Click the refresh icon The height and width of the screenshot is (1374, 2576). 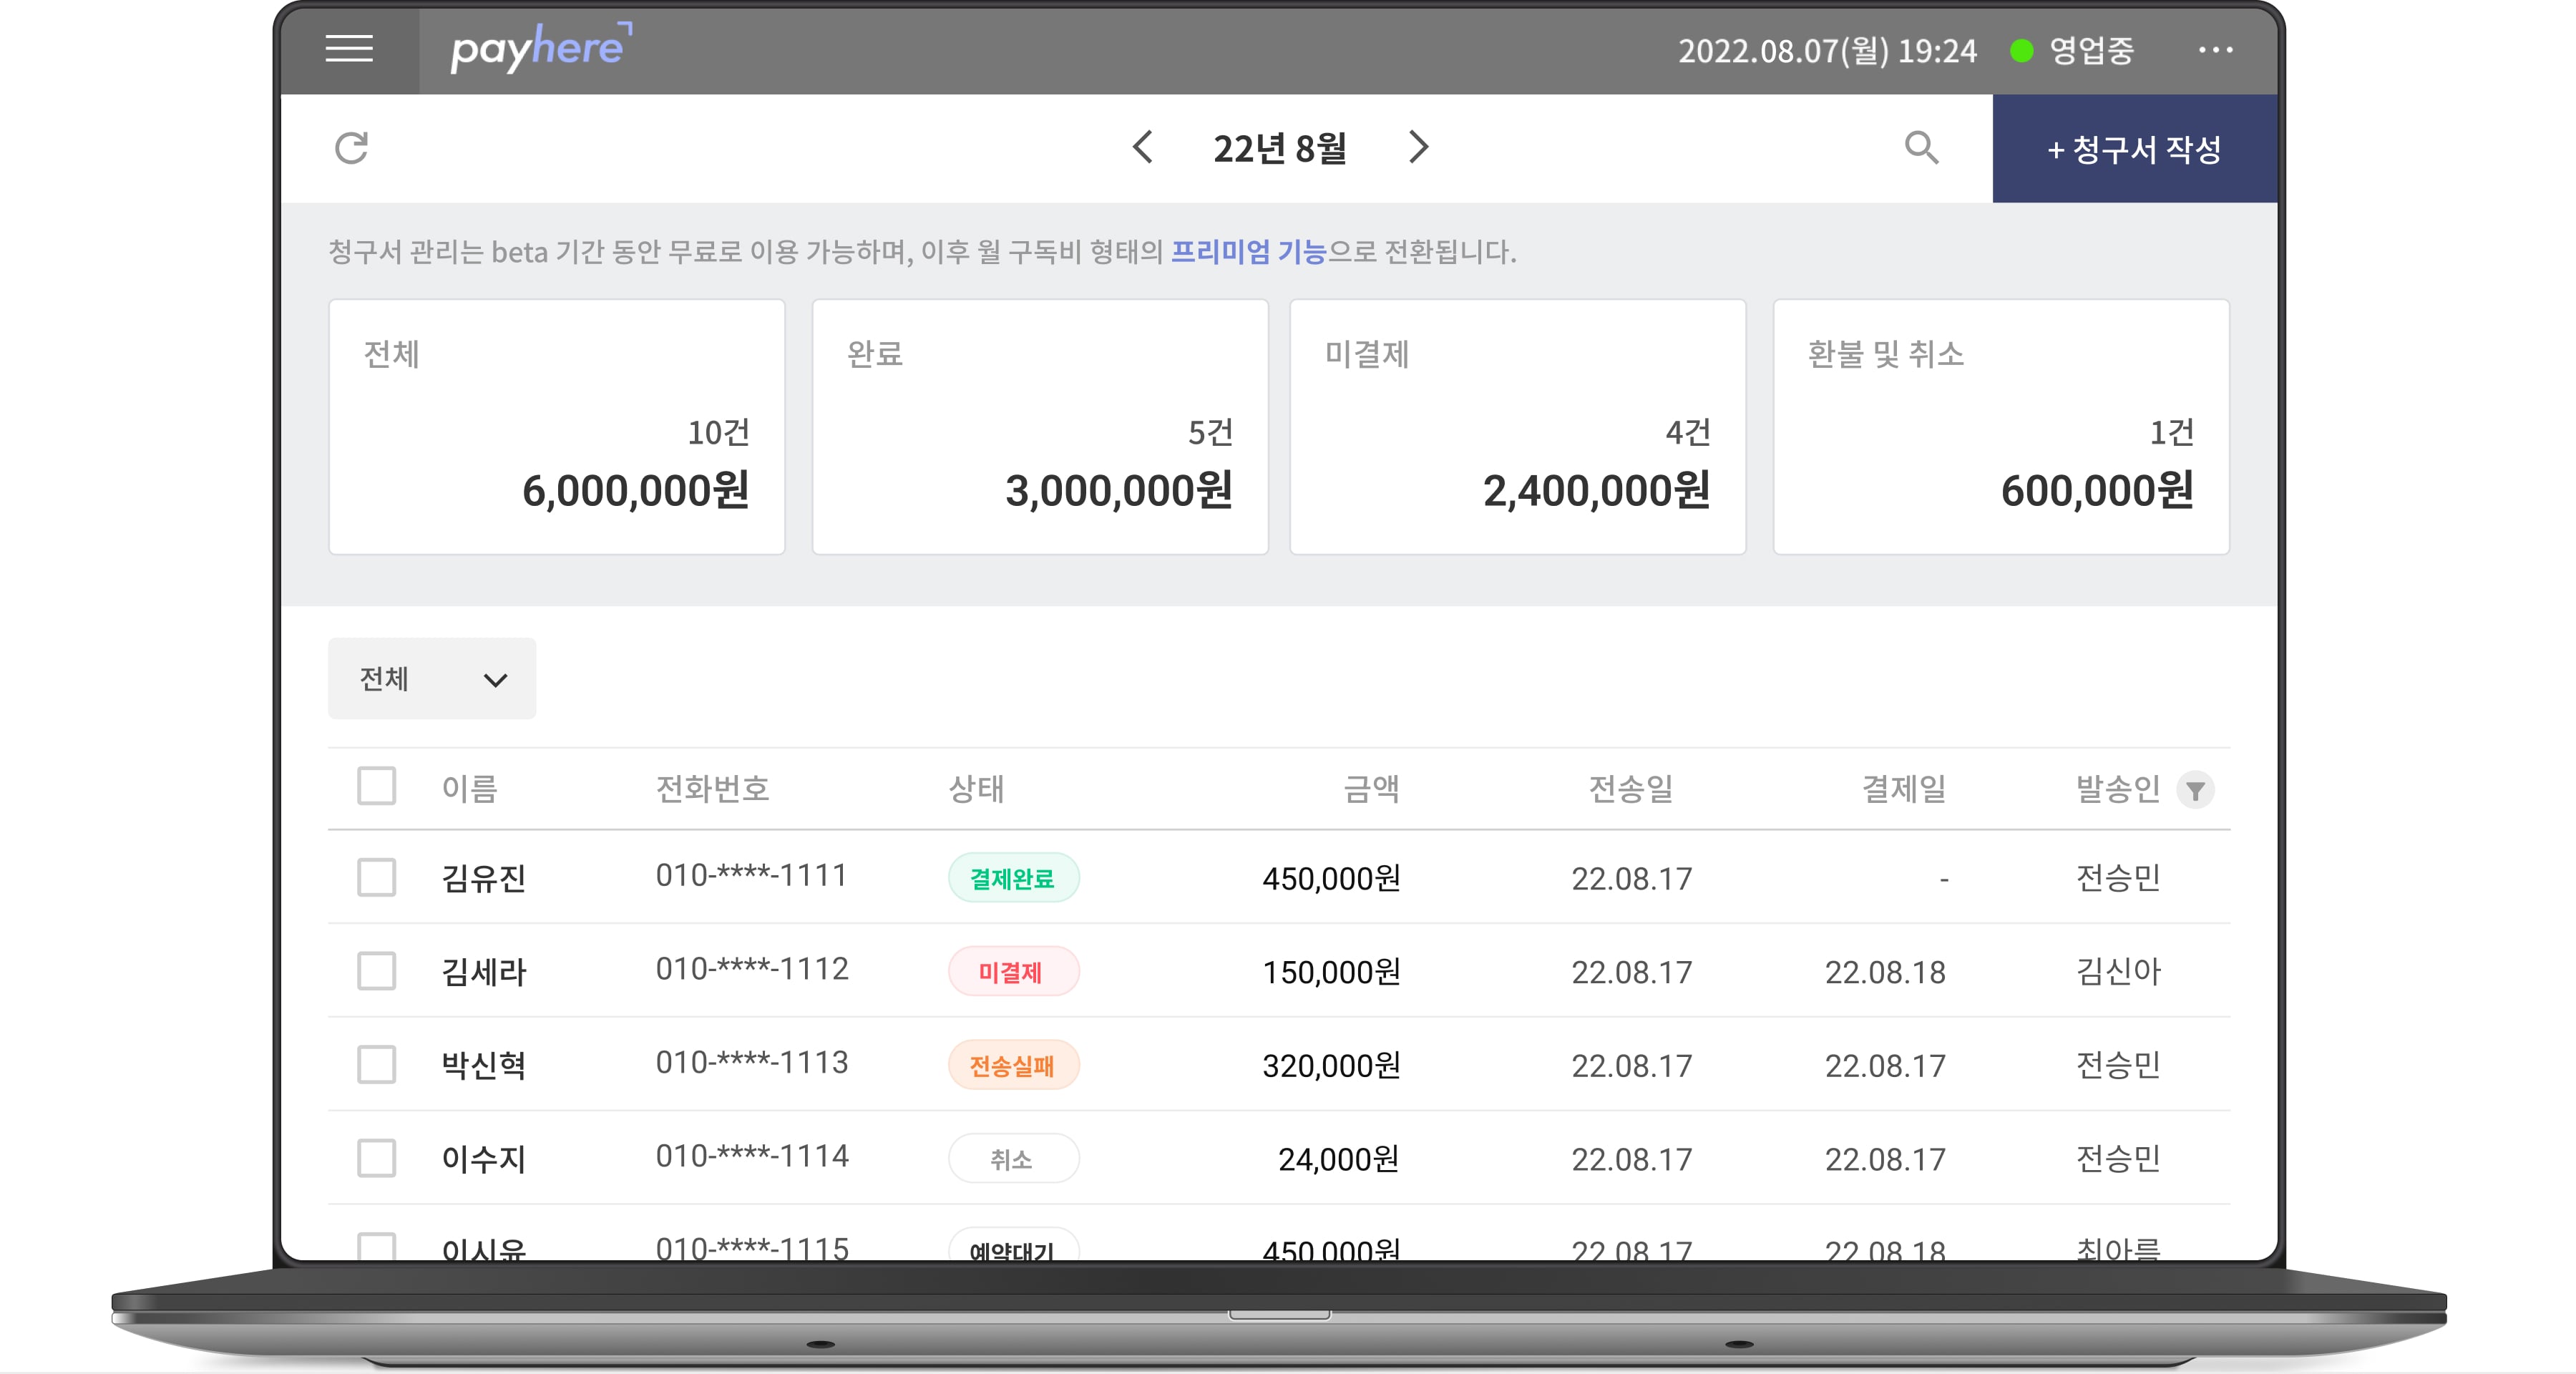pyautogui.click(x=351, y=148)
